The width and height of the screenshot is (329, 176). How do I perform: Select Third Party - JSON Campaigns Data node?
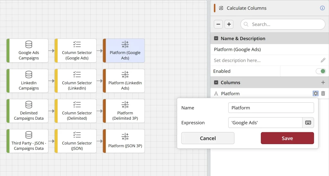click(28, 141)
